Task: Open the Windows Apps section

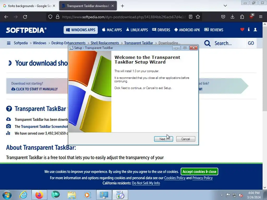Action: (x=81, y=30)
